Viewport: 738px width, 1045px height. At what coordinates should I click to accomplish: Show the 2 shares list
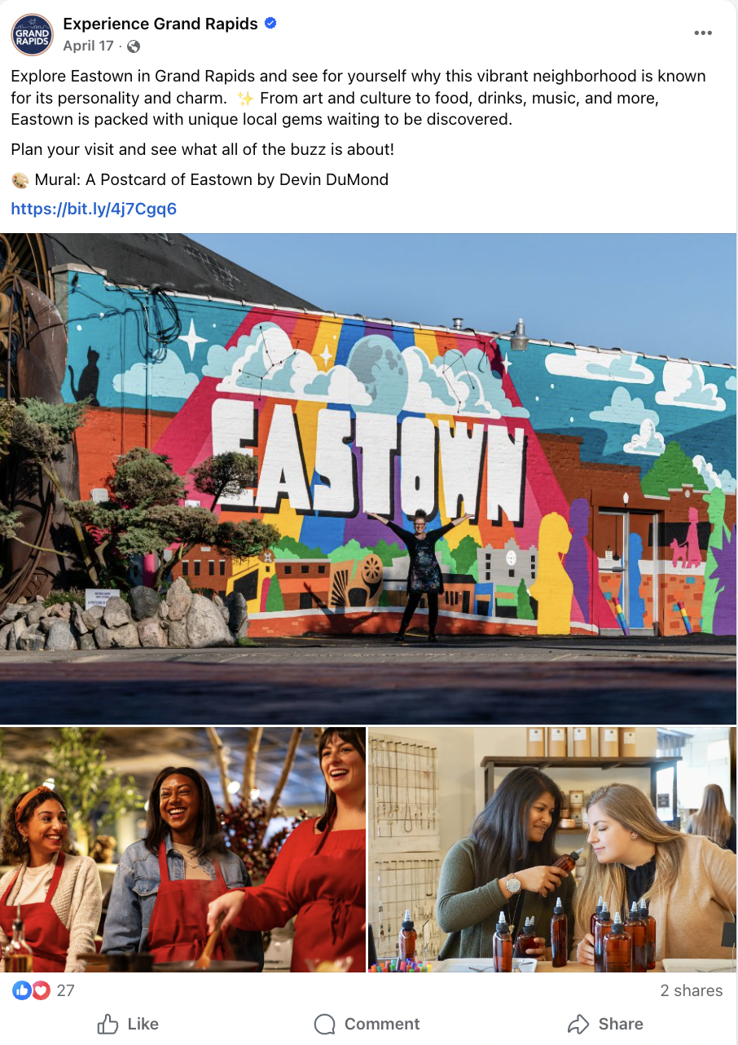coord(692,990)
